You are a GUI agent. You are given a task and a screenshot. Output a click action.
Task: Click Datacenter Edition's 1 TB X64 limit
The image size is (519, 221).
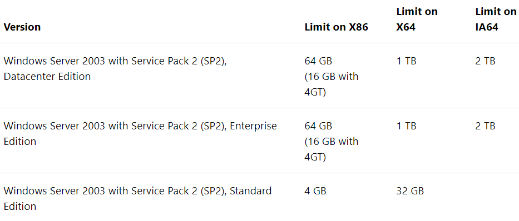[406, 61]
